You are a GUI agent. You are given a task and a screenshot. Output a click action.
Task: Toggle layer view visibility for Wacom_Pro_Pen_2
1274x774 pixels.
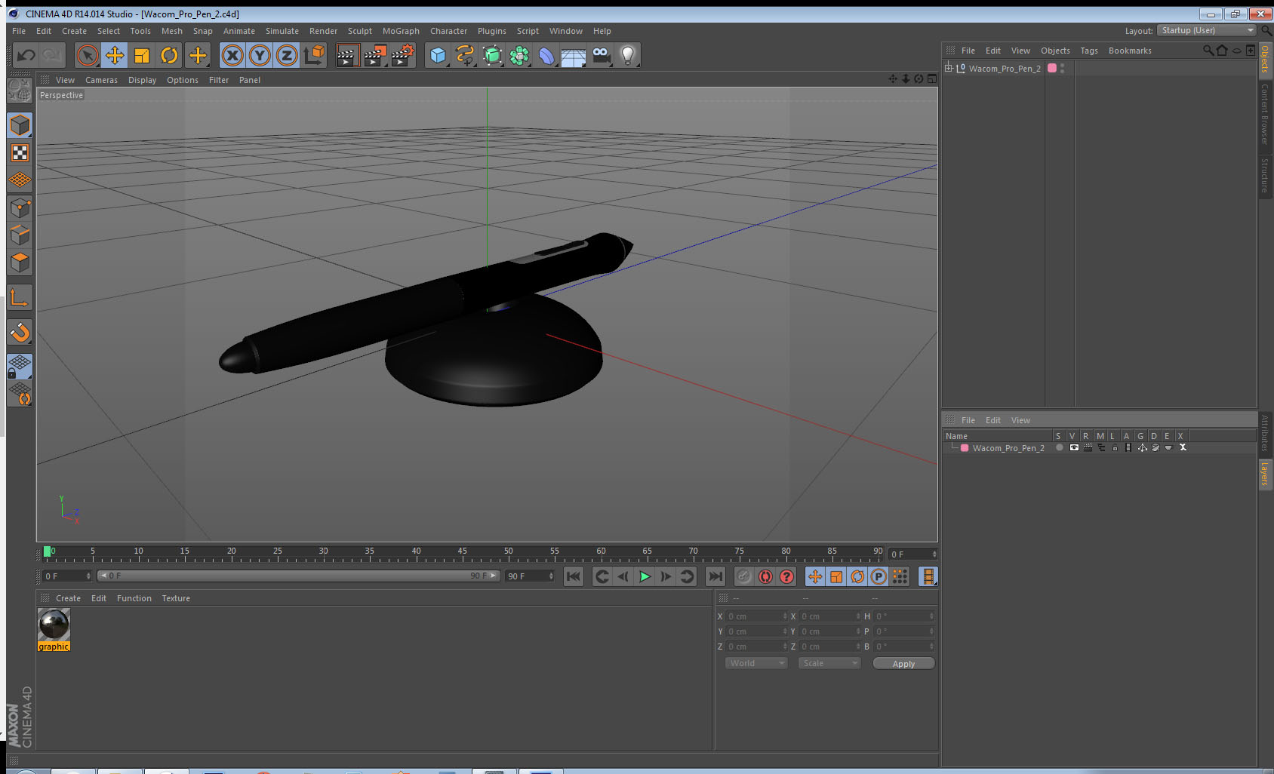click(x=1074, y=448)
